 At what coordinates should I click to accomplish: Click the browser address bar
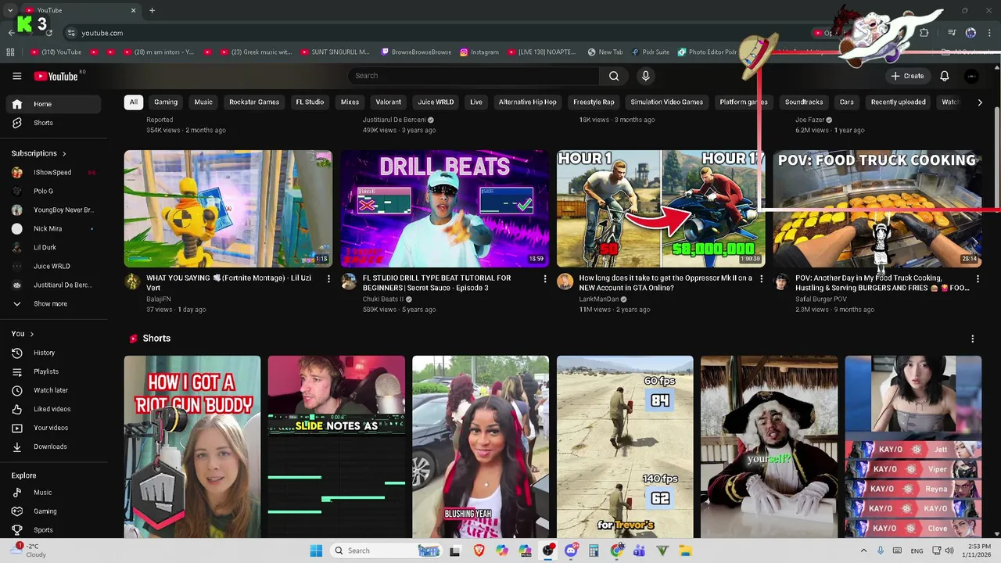click(x=438, y=33)
